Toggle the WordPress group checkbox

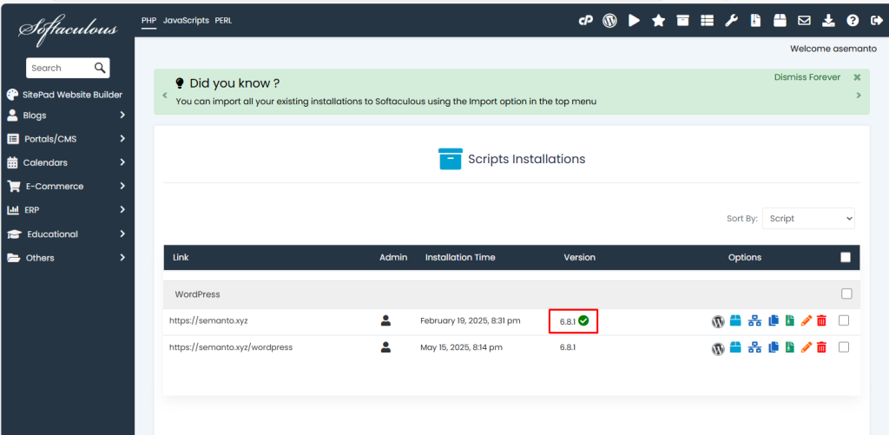click(x=846, y=293)
